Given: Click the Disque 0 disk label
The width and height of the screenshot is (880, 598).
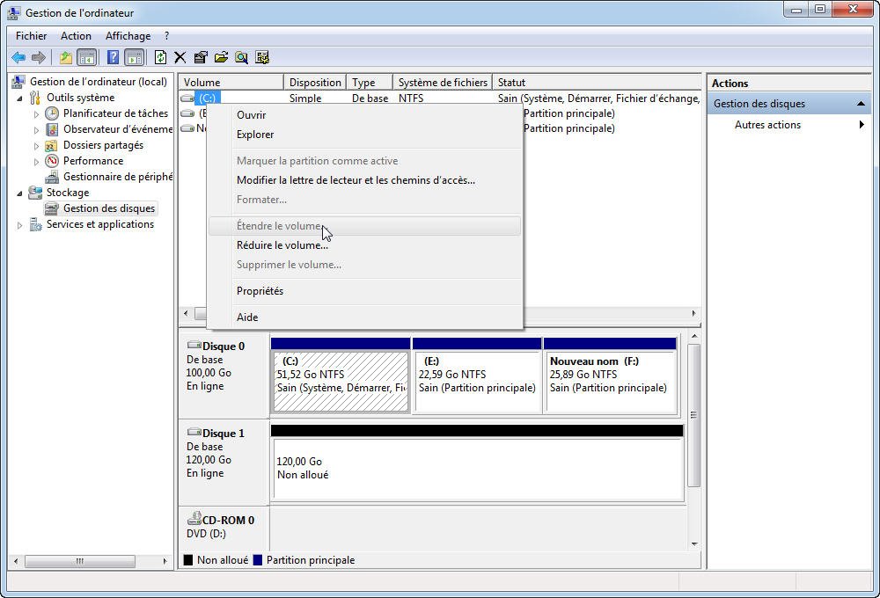Looking at the screenshot, I should pos(223,346).
